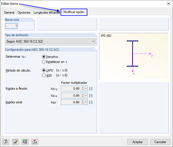Switch to the Opciones tab
Viewport: 173px width, 147px height.
[24, 13]
